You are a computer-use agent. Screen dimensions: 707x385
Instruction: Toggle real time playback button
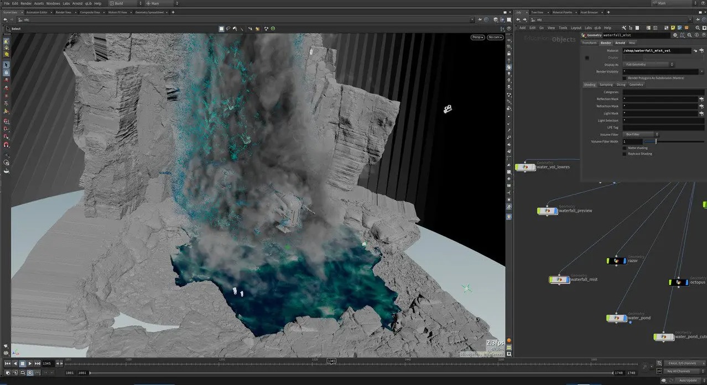point(30,373)
